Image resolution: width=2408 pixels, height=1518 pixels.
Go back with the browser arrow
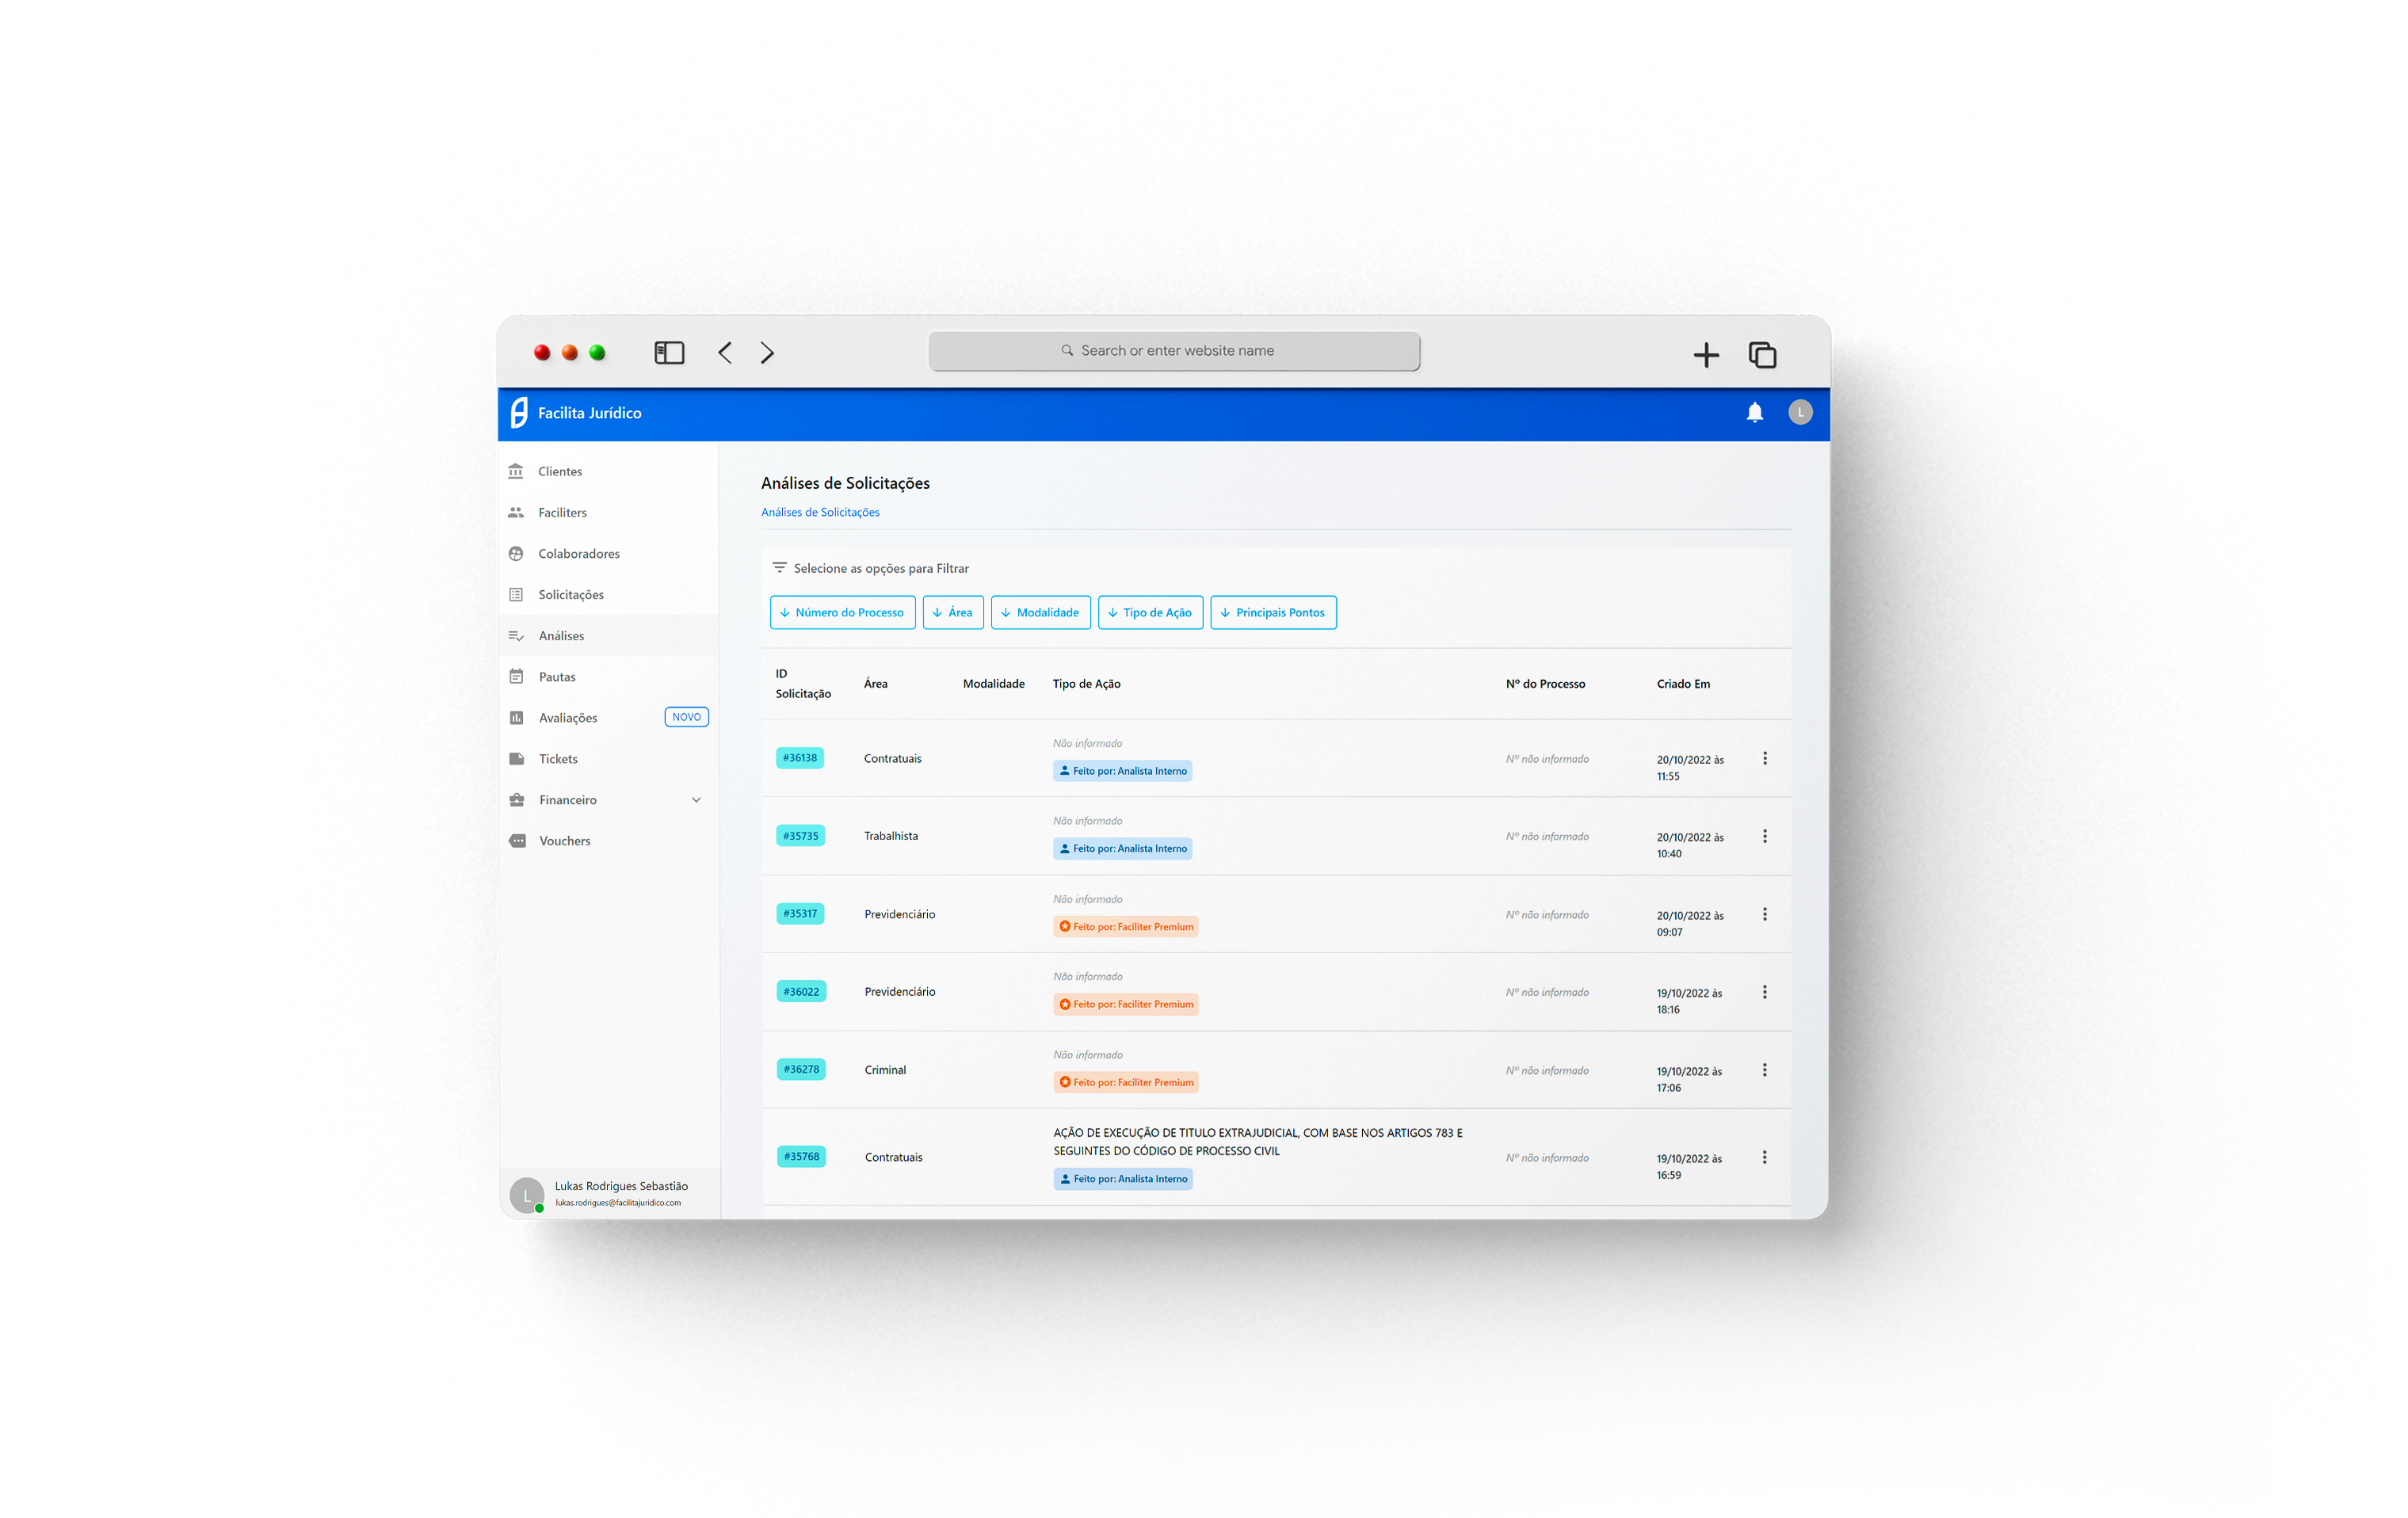[725, 353]
